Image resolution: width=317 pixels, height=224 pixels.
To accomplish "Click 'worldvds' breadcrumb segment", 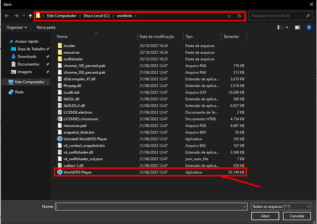I will pyautogui.click(x=125, y=16).
